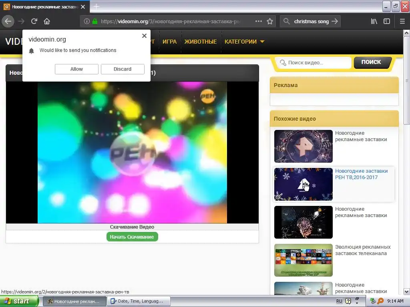This screenshot has height=307, width=410.
Task: Open Эволюция рекламных заставок телеканала link
Action: pyautogui.click(x=363, y=250)
